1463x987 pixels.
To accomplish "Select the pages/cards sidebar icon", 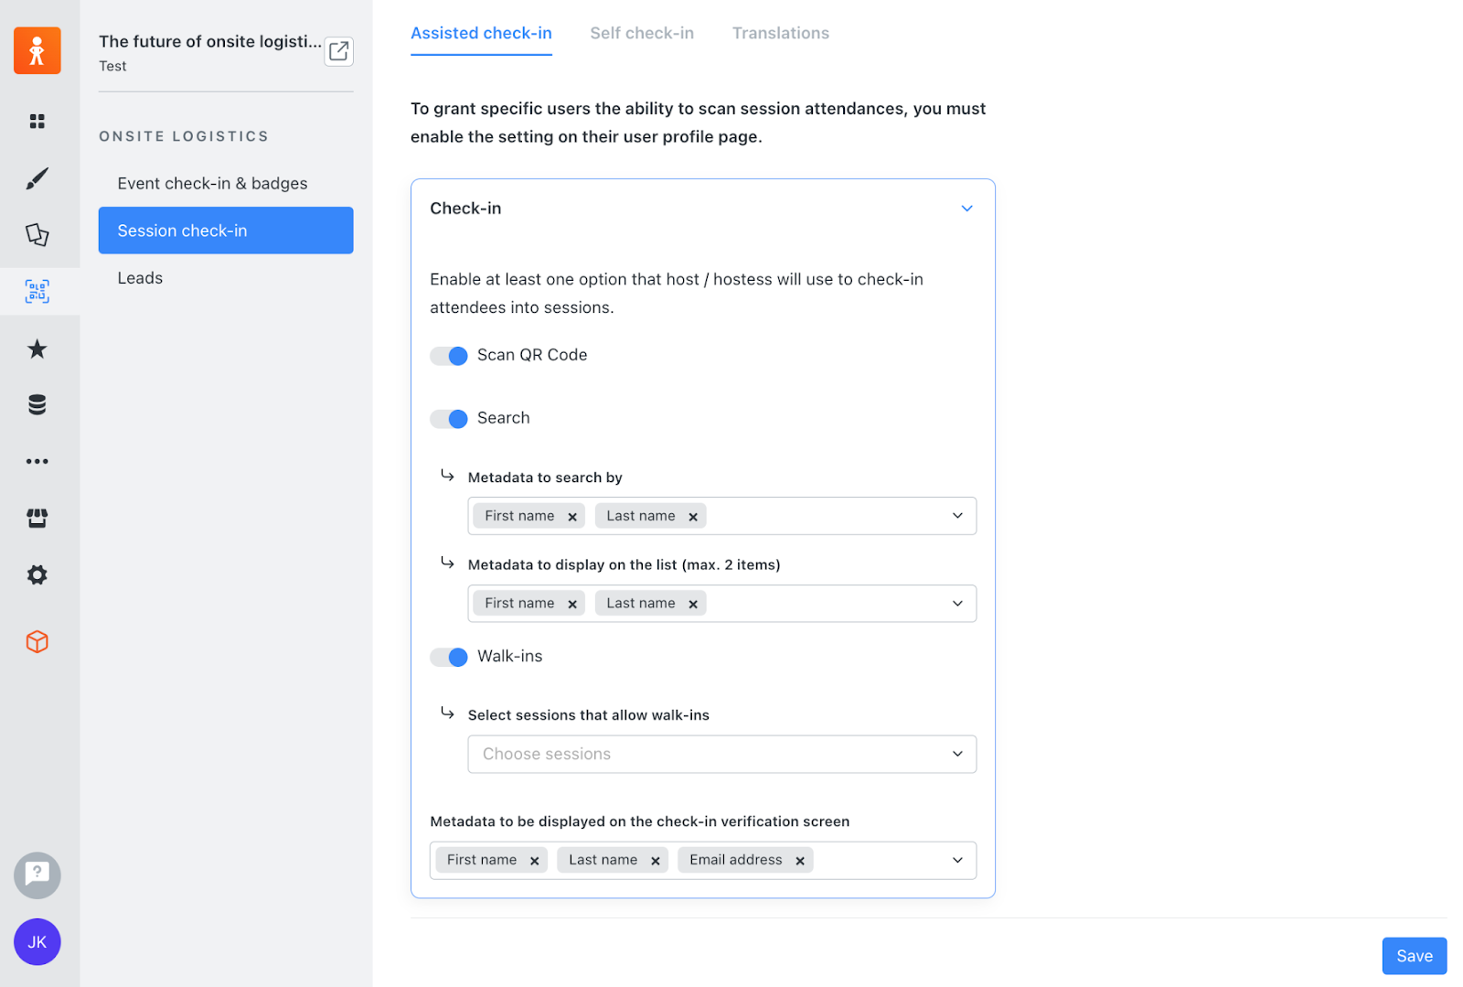I will click(37, 234).
